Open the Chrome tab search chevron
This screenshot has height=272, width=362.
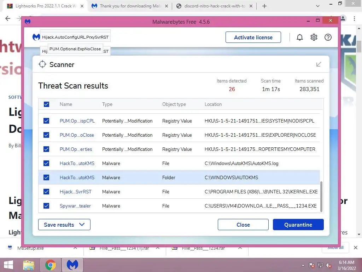pos(318,6)
